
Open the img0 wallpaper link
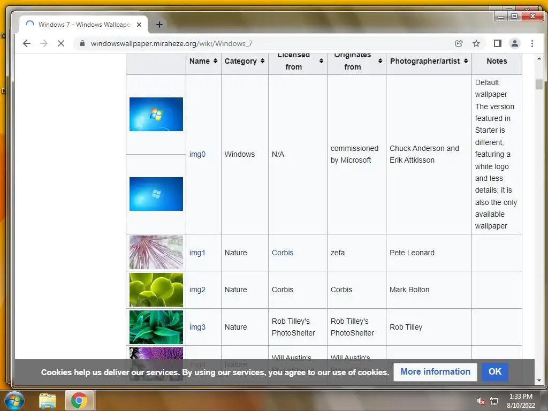(x=197, y=154)
